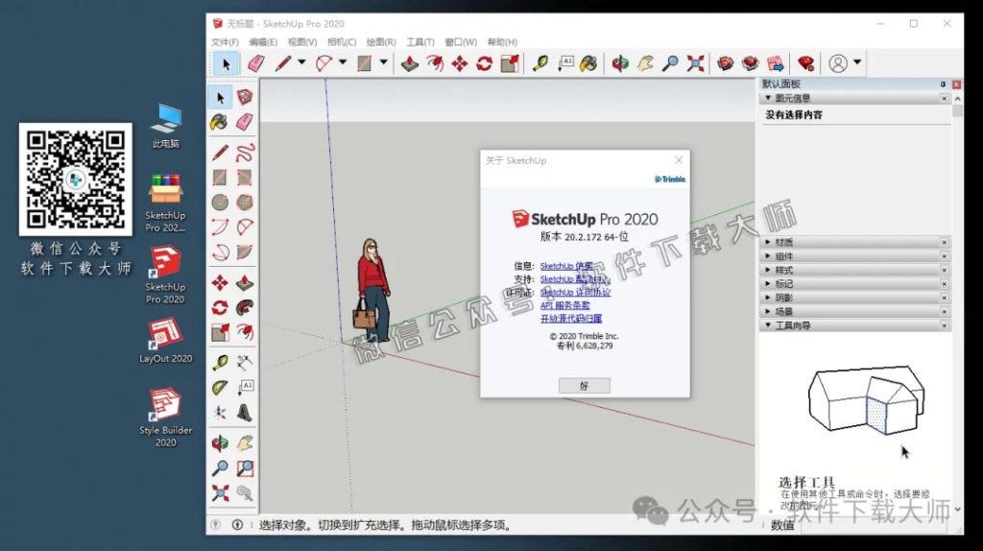The image size is (983, 551).
Task: Open the 此电脑 desktop icon
Action: tap(165, 126)
